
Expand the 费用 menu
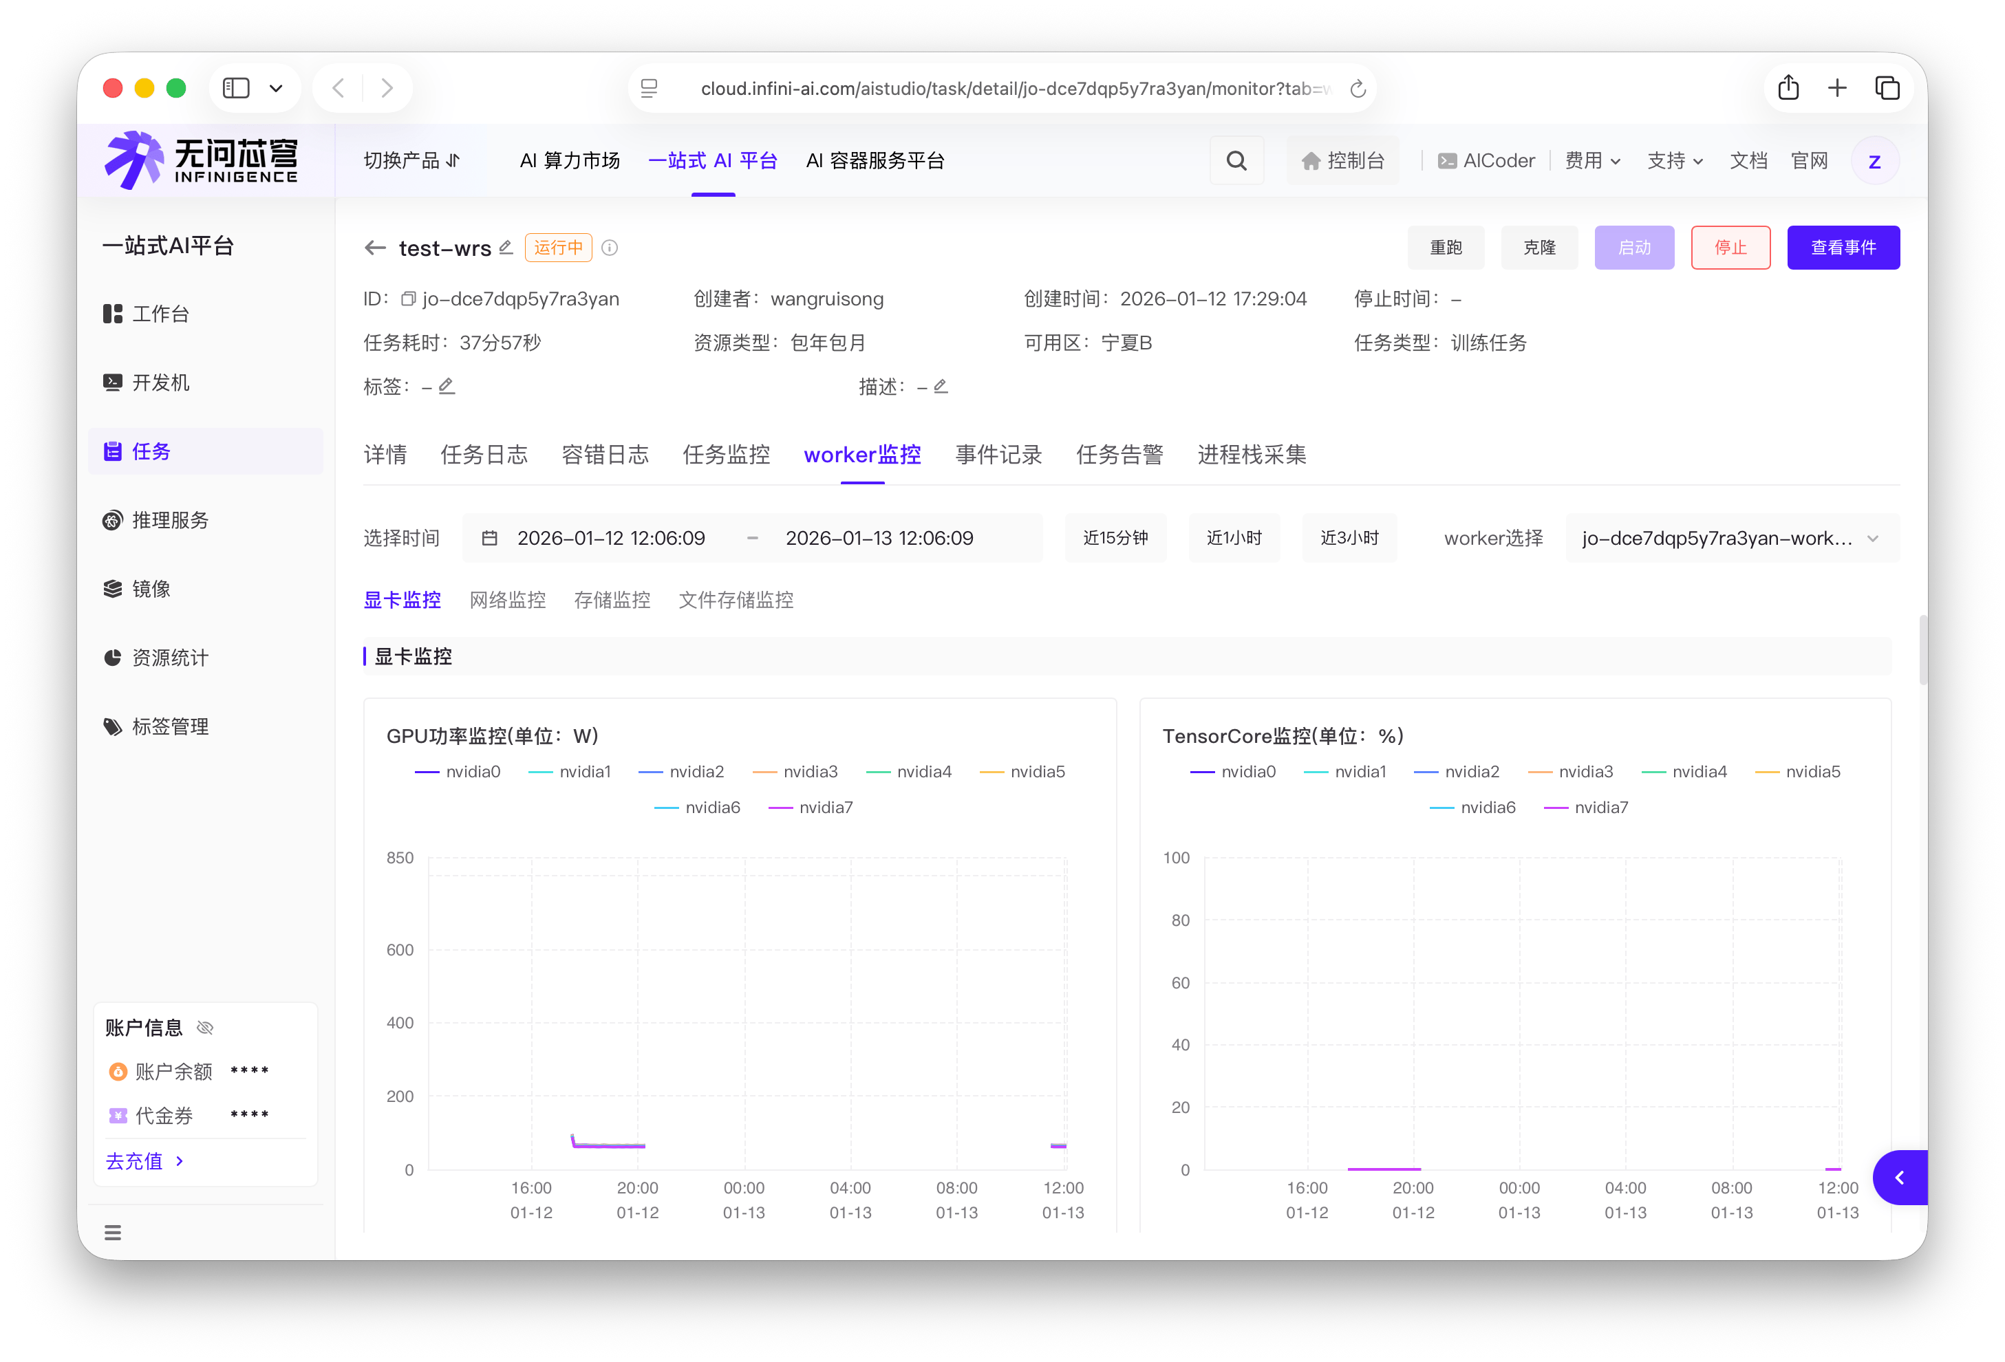1591,160
